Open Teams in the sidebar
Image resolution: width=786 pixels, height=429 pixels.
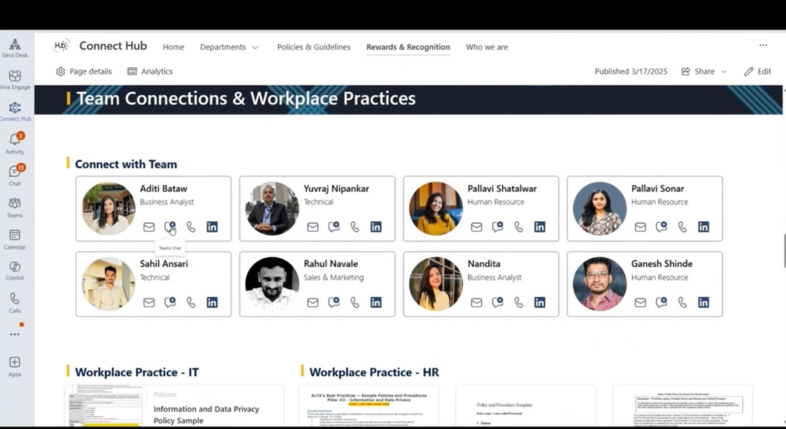(x=15, y=207)
